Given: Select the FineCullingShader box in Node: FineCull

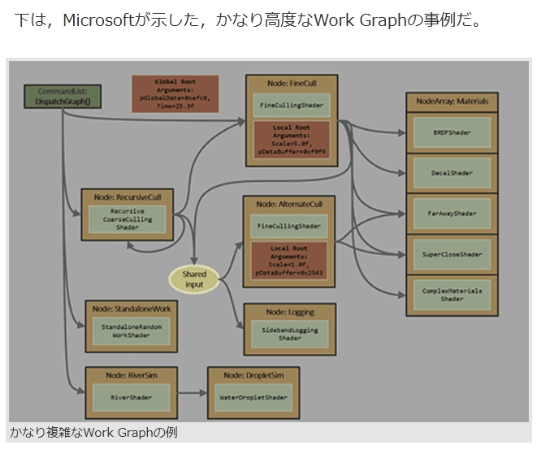Looking at the screenshot, I should (x=291, y=106).
